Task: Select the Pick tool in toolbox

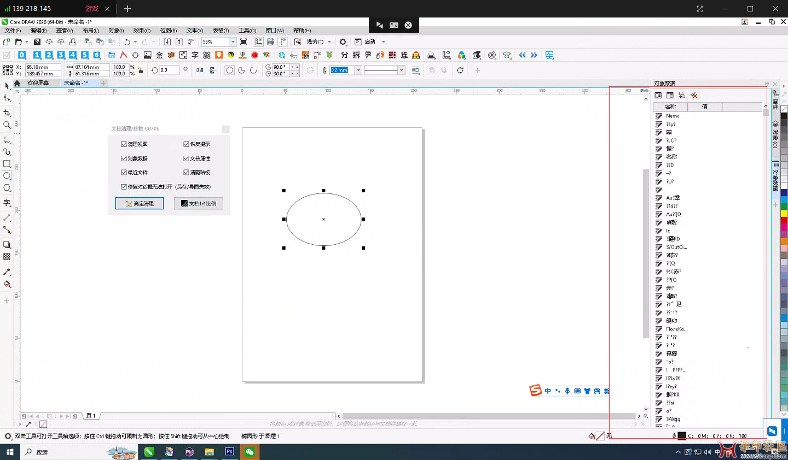Action: click(7, 86)
